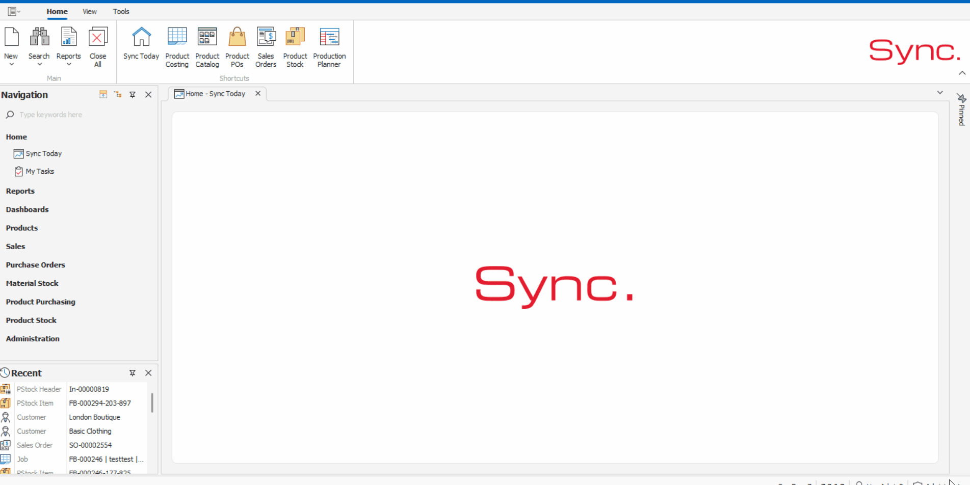Expand the Search dropdown arrow
970x485 pixels.
tap(39, 65)
